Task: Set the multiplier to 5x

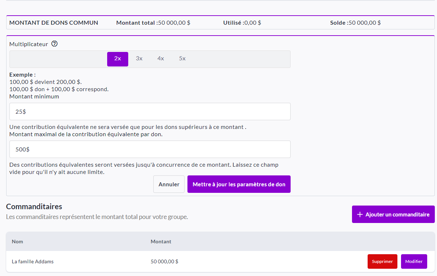Action: [182, 59]
